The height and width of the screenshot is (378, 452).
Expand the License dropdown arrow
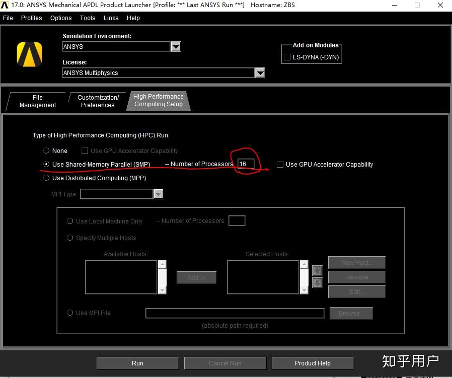[x=260, y=72]
